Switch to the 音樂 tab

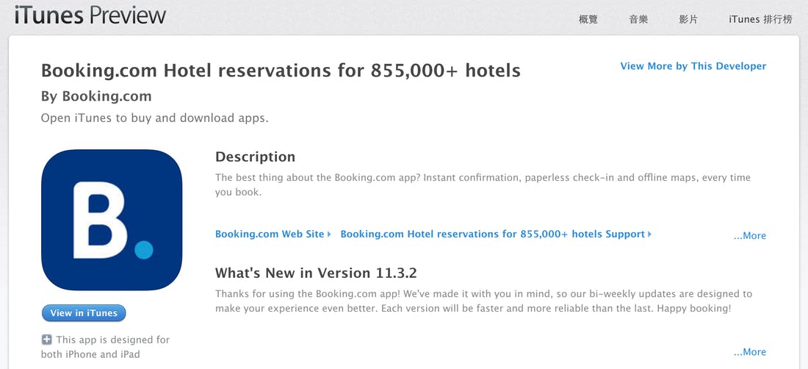pyautogui.click(x=638, y=20)
